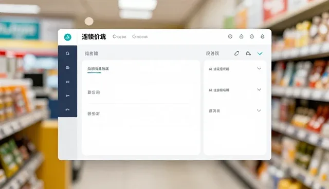Open the "G aboak" header tab
The width and height of the screenshot is (329, 189).
[140, 36]
